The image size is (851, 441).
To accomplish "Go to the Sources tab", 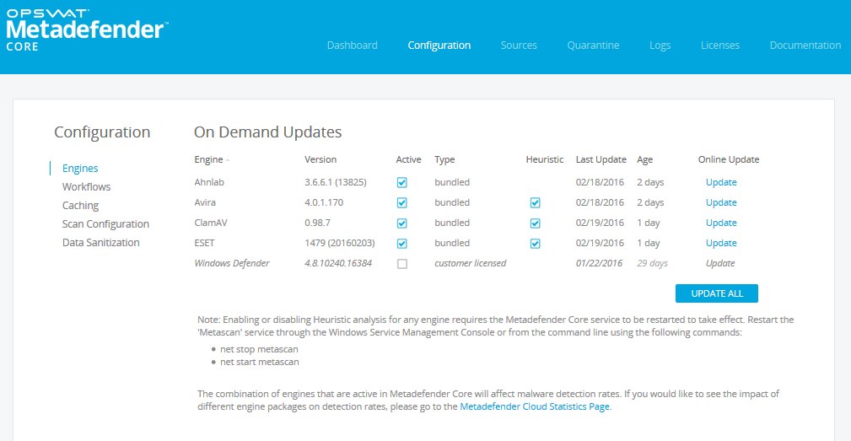I will click(519, 45).
